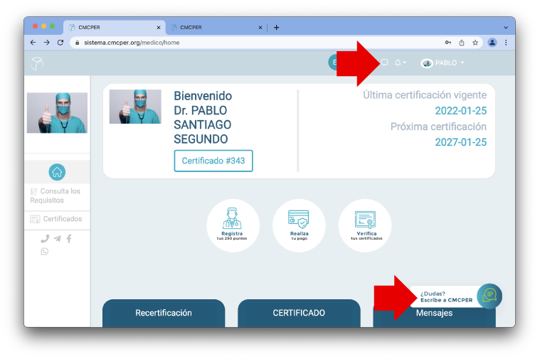
Task: Click the Realiza tu pago icon
Action: pyautogui.click(x=299, y=225)
